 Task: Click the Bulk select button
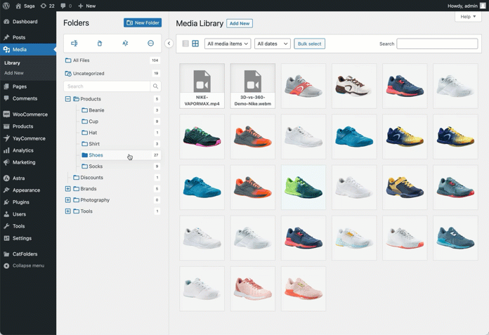point(309,44)
